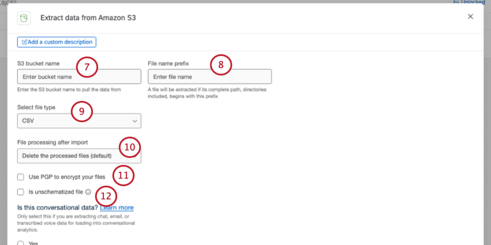This screenshot has width=491, height=245.
Task: Focus the S3 bucket name field
Action: click(79, 77)
